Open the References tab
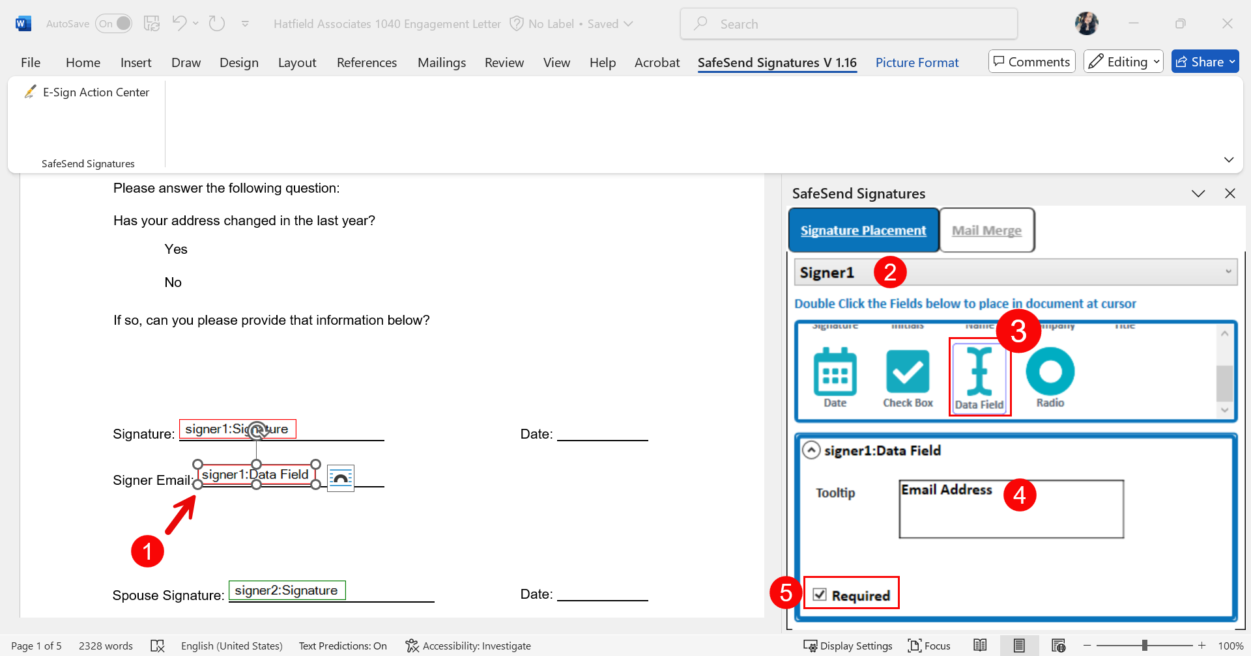Screen dimensions: 1251x656 click(x=367, y=62)
